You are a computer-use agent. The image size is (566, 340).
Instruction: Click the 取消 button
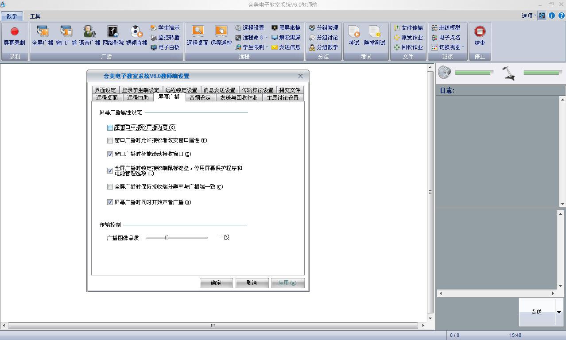(252, 283)
